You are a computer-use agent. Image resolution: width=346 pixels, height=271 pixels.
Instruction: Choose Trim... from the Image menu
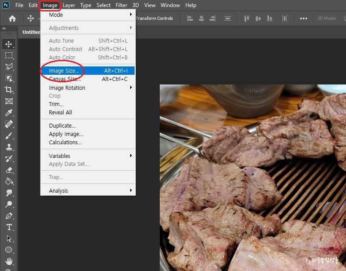[x=88, y=104]
